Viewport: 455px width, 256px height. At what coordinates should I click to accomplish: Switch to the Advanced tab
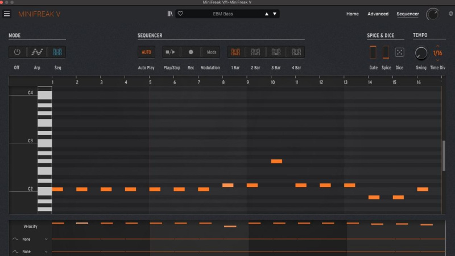pos(378,14)
